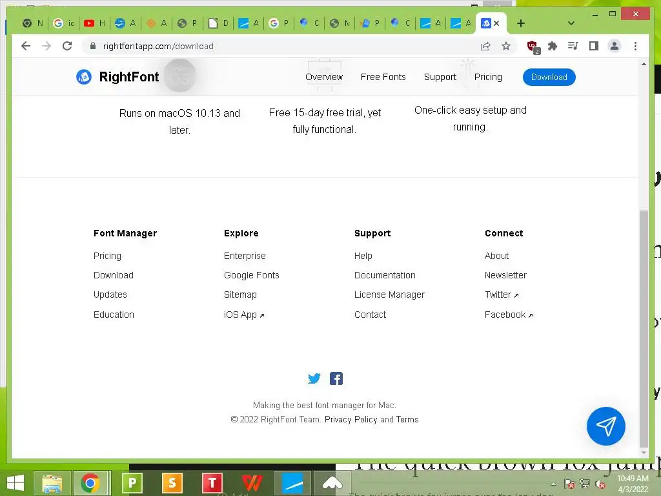The image size is (661, 496).
Task: Click the Action Center flag tray icon
Action: click(x=569, y=484)
